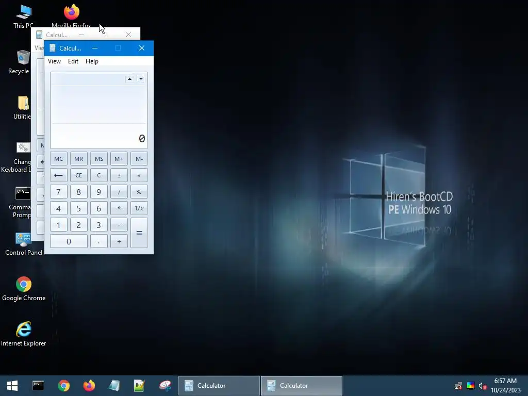
Task: Minimize the front Calculator window
Action: 95,48
